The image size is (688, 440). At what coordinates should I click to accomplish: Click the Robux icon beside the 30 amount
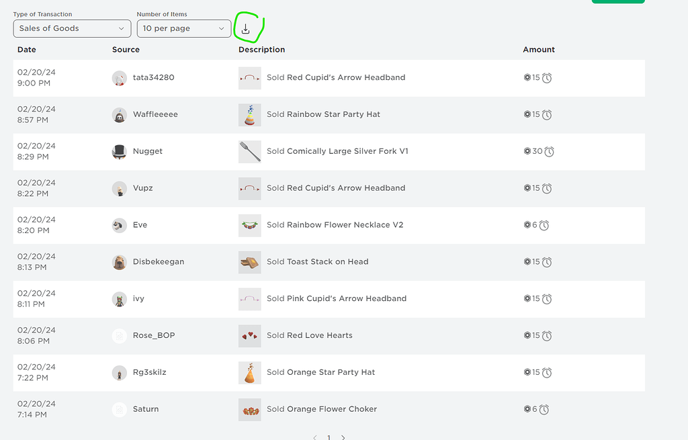click(x=528, y=151)
